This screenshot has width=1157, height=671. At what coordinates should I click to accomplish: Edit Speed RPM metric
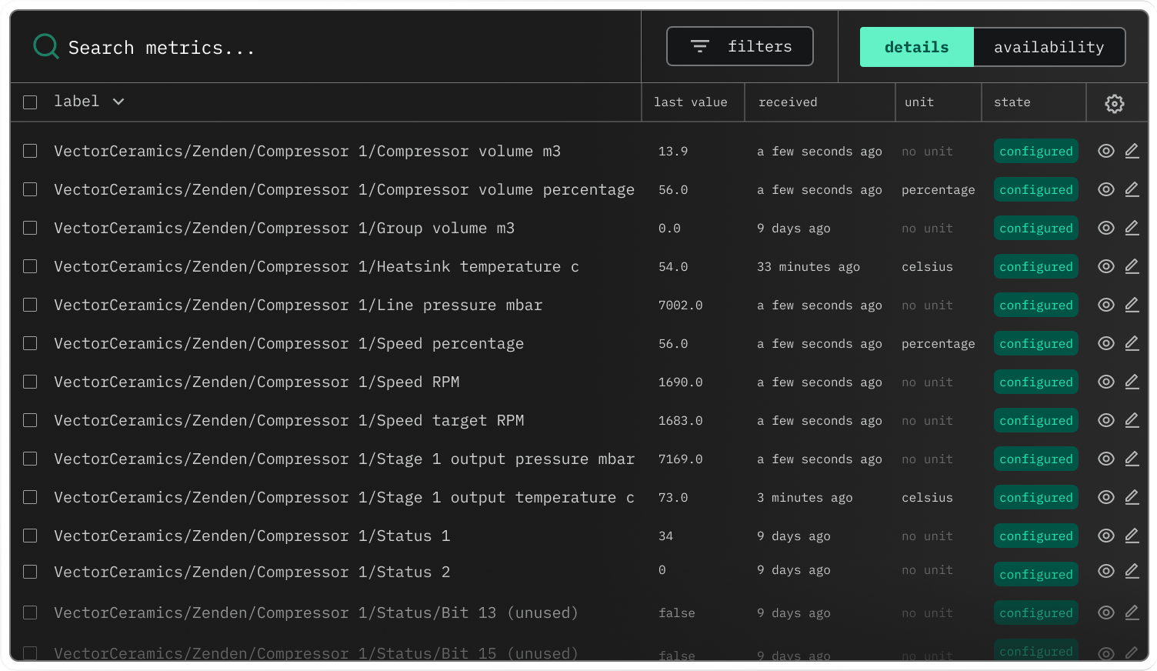(x=1132, y=382)
